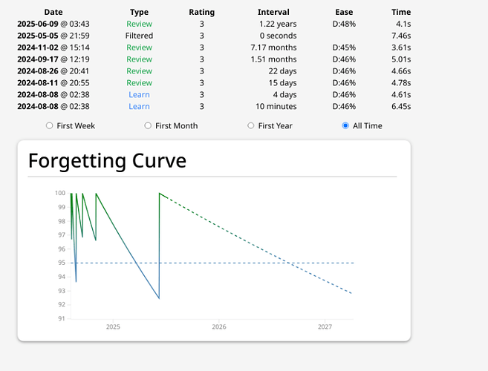The height and width of the screenshot is (371, 488).
Task: Click the Date column header
Action: [x=53, y=12]
